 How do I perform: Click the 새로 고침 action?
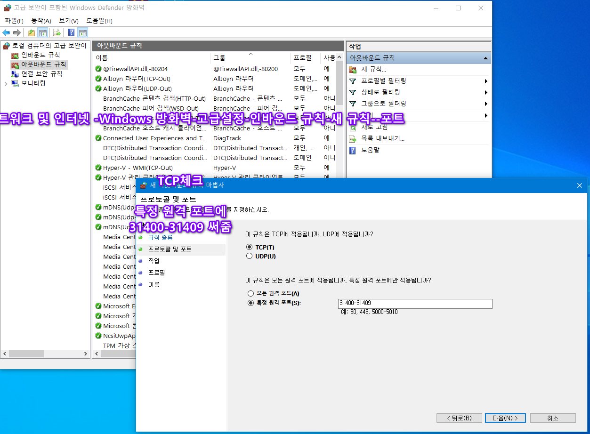375,127
